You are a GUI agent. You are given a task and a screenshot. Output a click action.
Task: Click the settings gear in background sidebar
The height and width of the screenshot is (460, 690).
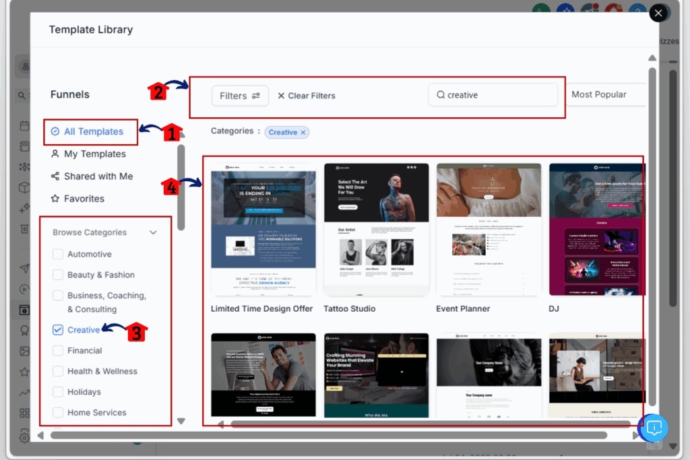pyautogui.click(x=25, y=436)
